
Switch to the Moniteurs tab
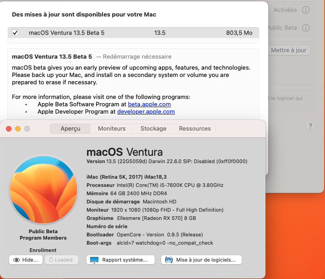tap(112, 129)
